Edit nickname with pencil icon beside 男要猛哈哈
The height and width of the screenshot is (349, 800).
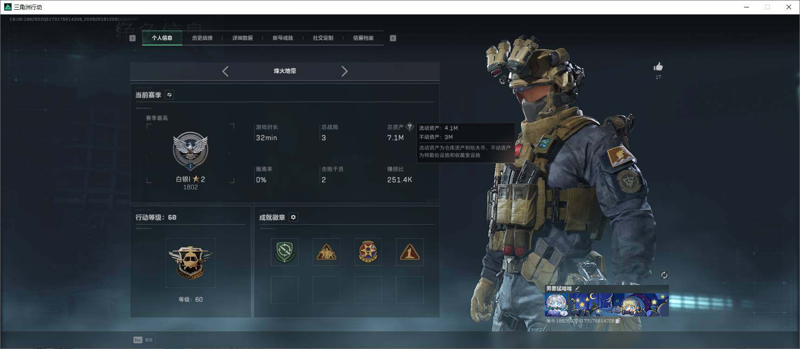[x=577, y=289]
